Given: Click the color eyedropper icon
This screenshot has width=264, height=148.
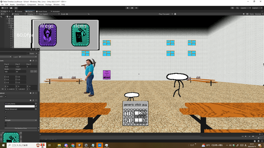Looking at the screenshot, I should click(x=36, y=106).
